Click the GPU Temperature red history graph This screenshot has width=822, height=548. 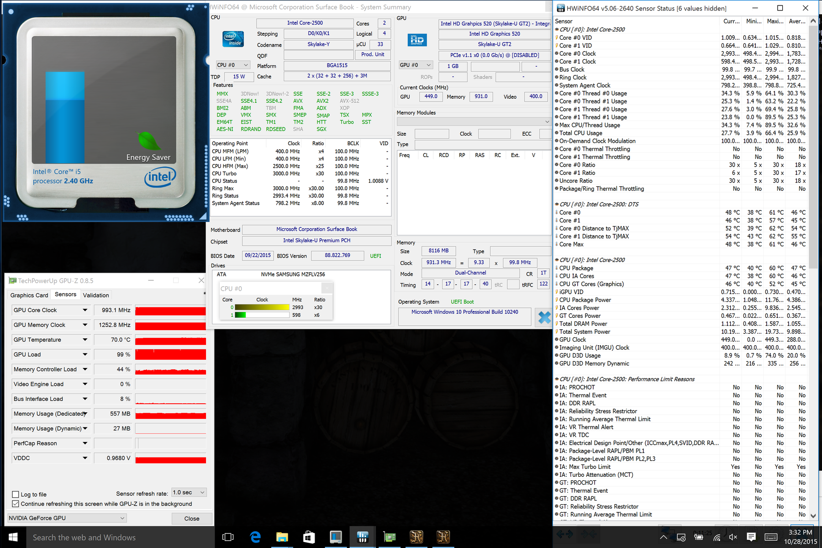tap(170, 340)
